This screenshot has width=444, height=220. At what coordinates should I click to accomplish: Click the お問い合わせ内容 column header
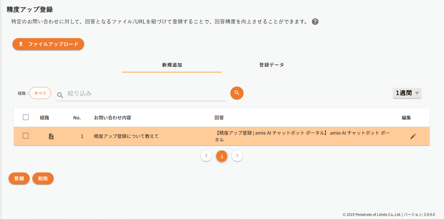point(113,118)
